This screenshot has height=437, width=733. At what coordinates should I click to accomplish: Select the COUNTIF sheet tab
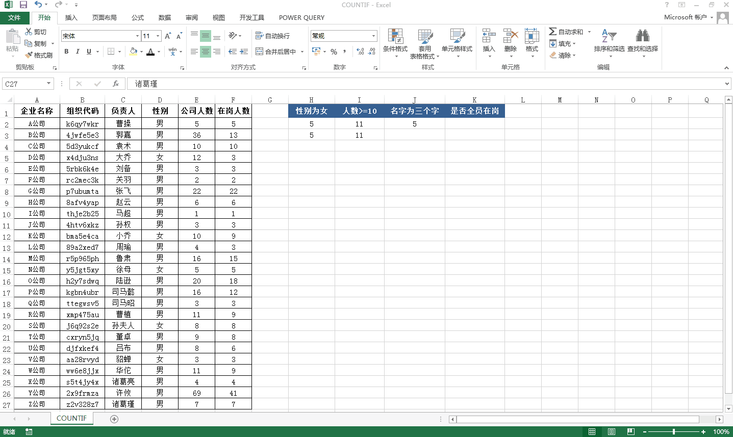(x=71, y=418)
